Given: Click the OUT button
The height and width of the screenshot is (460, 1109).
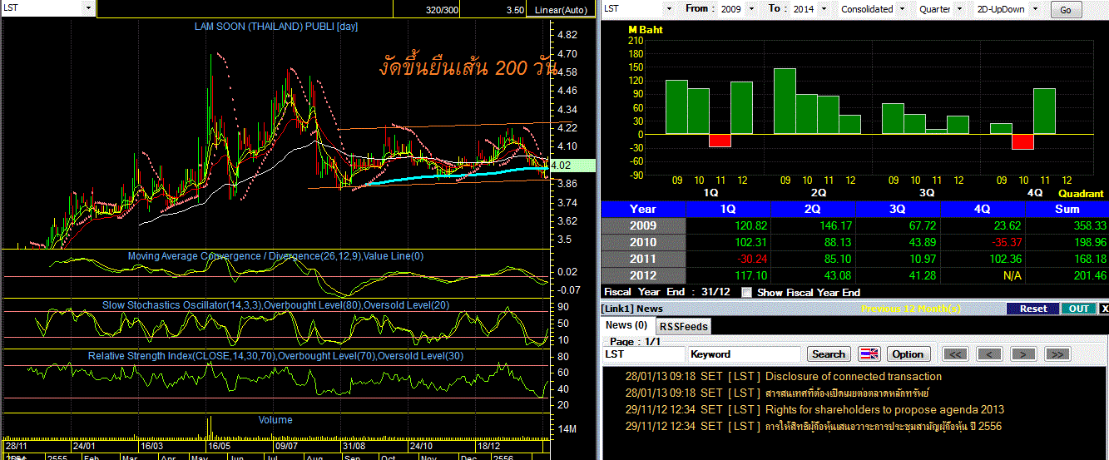Looking at the screenshot, I should coord(1078,308).
